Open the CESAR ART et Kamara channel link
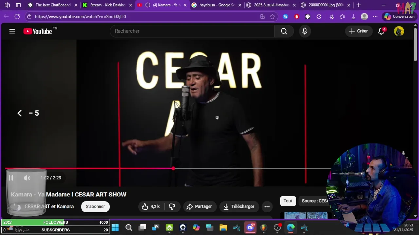The image size is (419, 235). click(x=49, y=206)
